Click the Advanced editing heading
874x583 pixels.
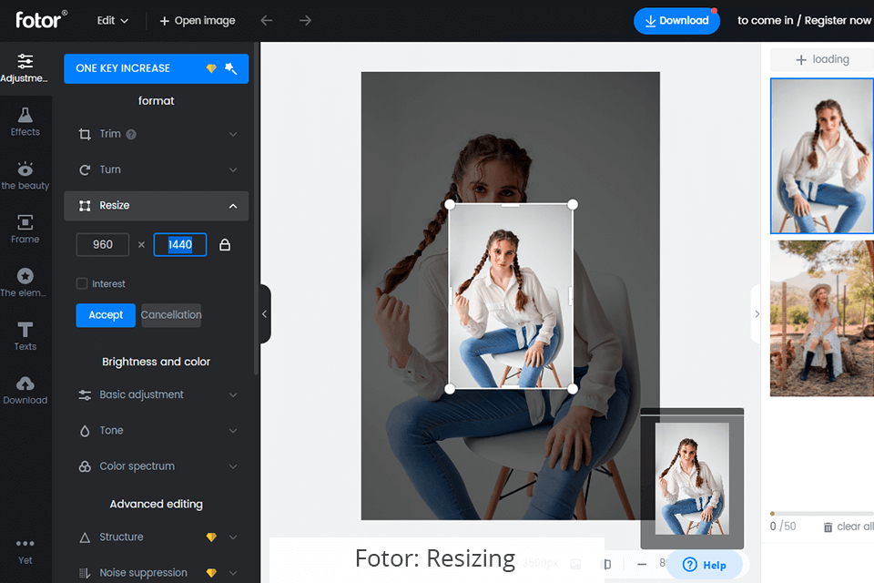pyautogui.click(x=156, y=505)
